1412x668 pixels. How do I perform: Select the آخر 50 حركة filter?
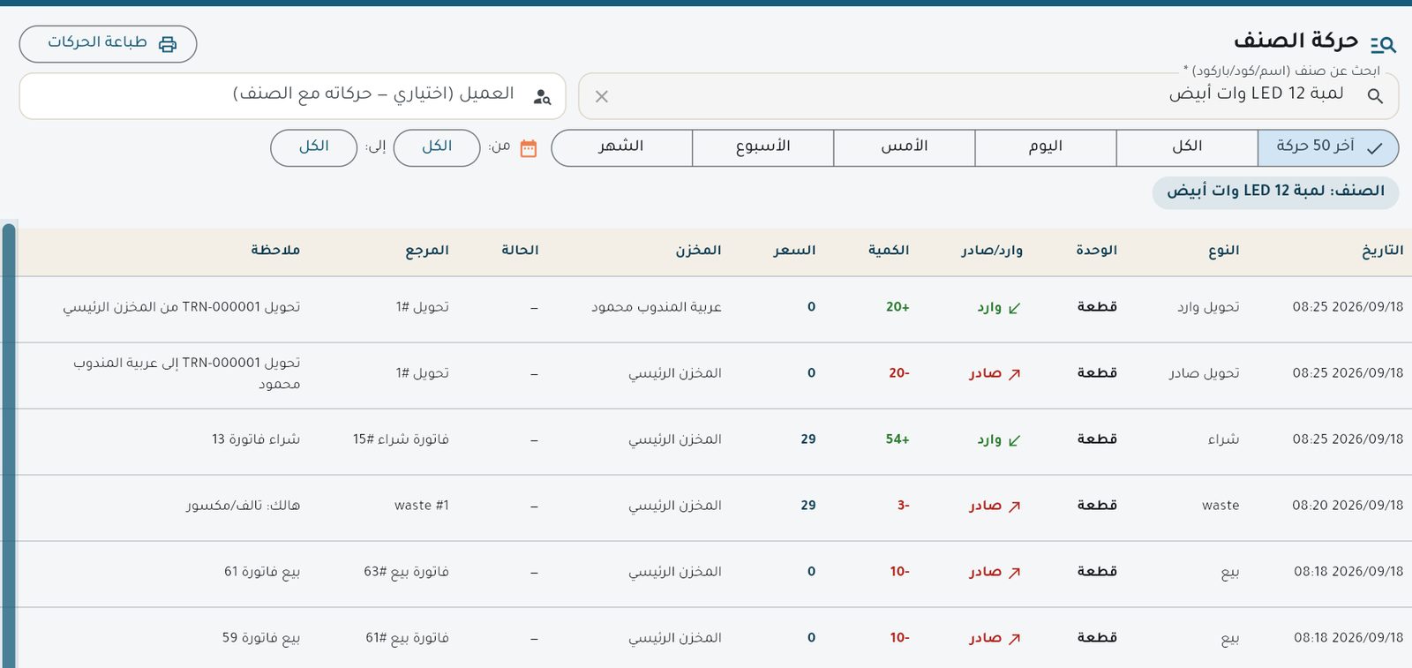tap(1328, 148)
